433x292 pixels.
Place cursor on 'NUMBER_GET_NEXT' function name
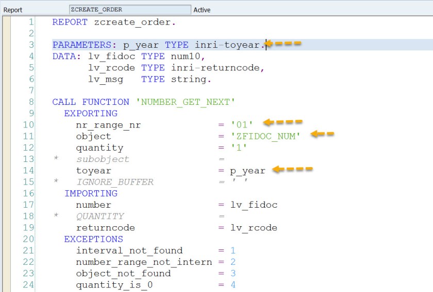[186, 102]
